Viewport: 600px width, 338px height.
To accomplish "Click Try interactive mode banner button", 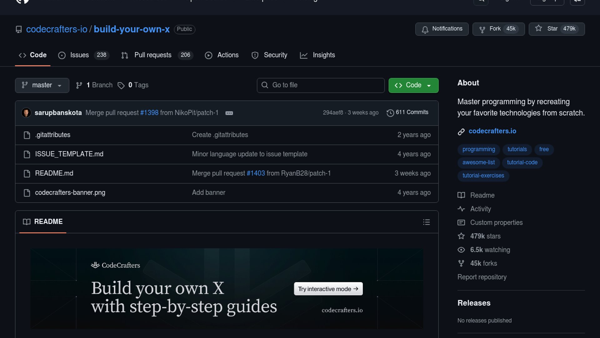I will click(x=328, y=289).
